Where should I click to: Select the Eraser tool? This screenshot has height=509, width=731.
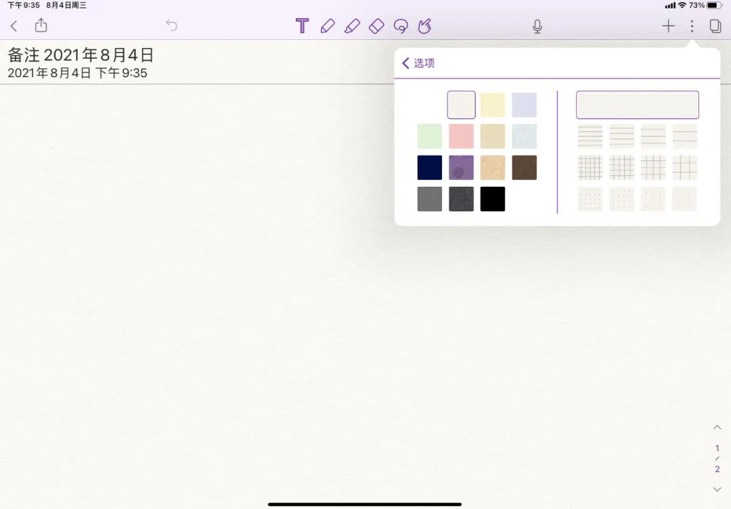376,26
